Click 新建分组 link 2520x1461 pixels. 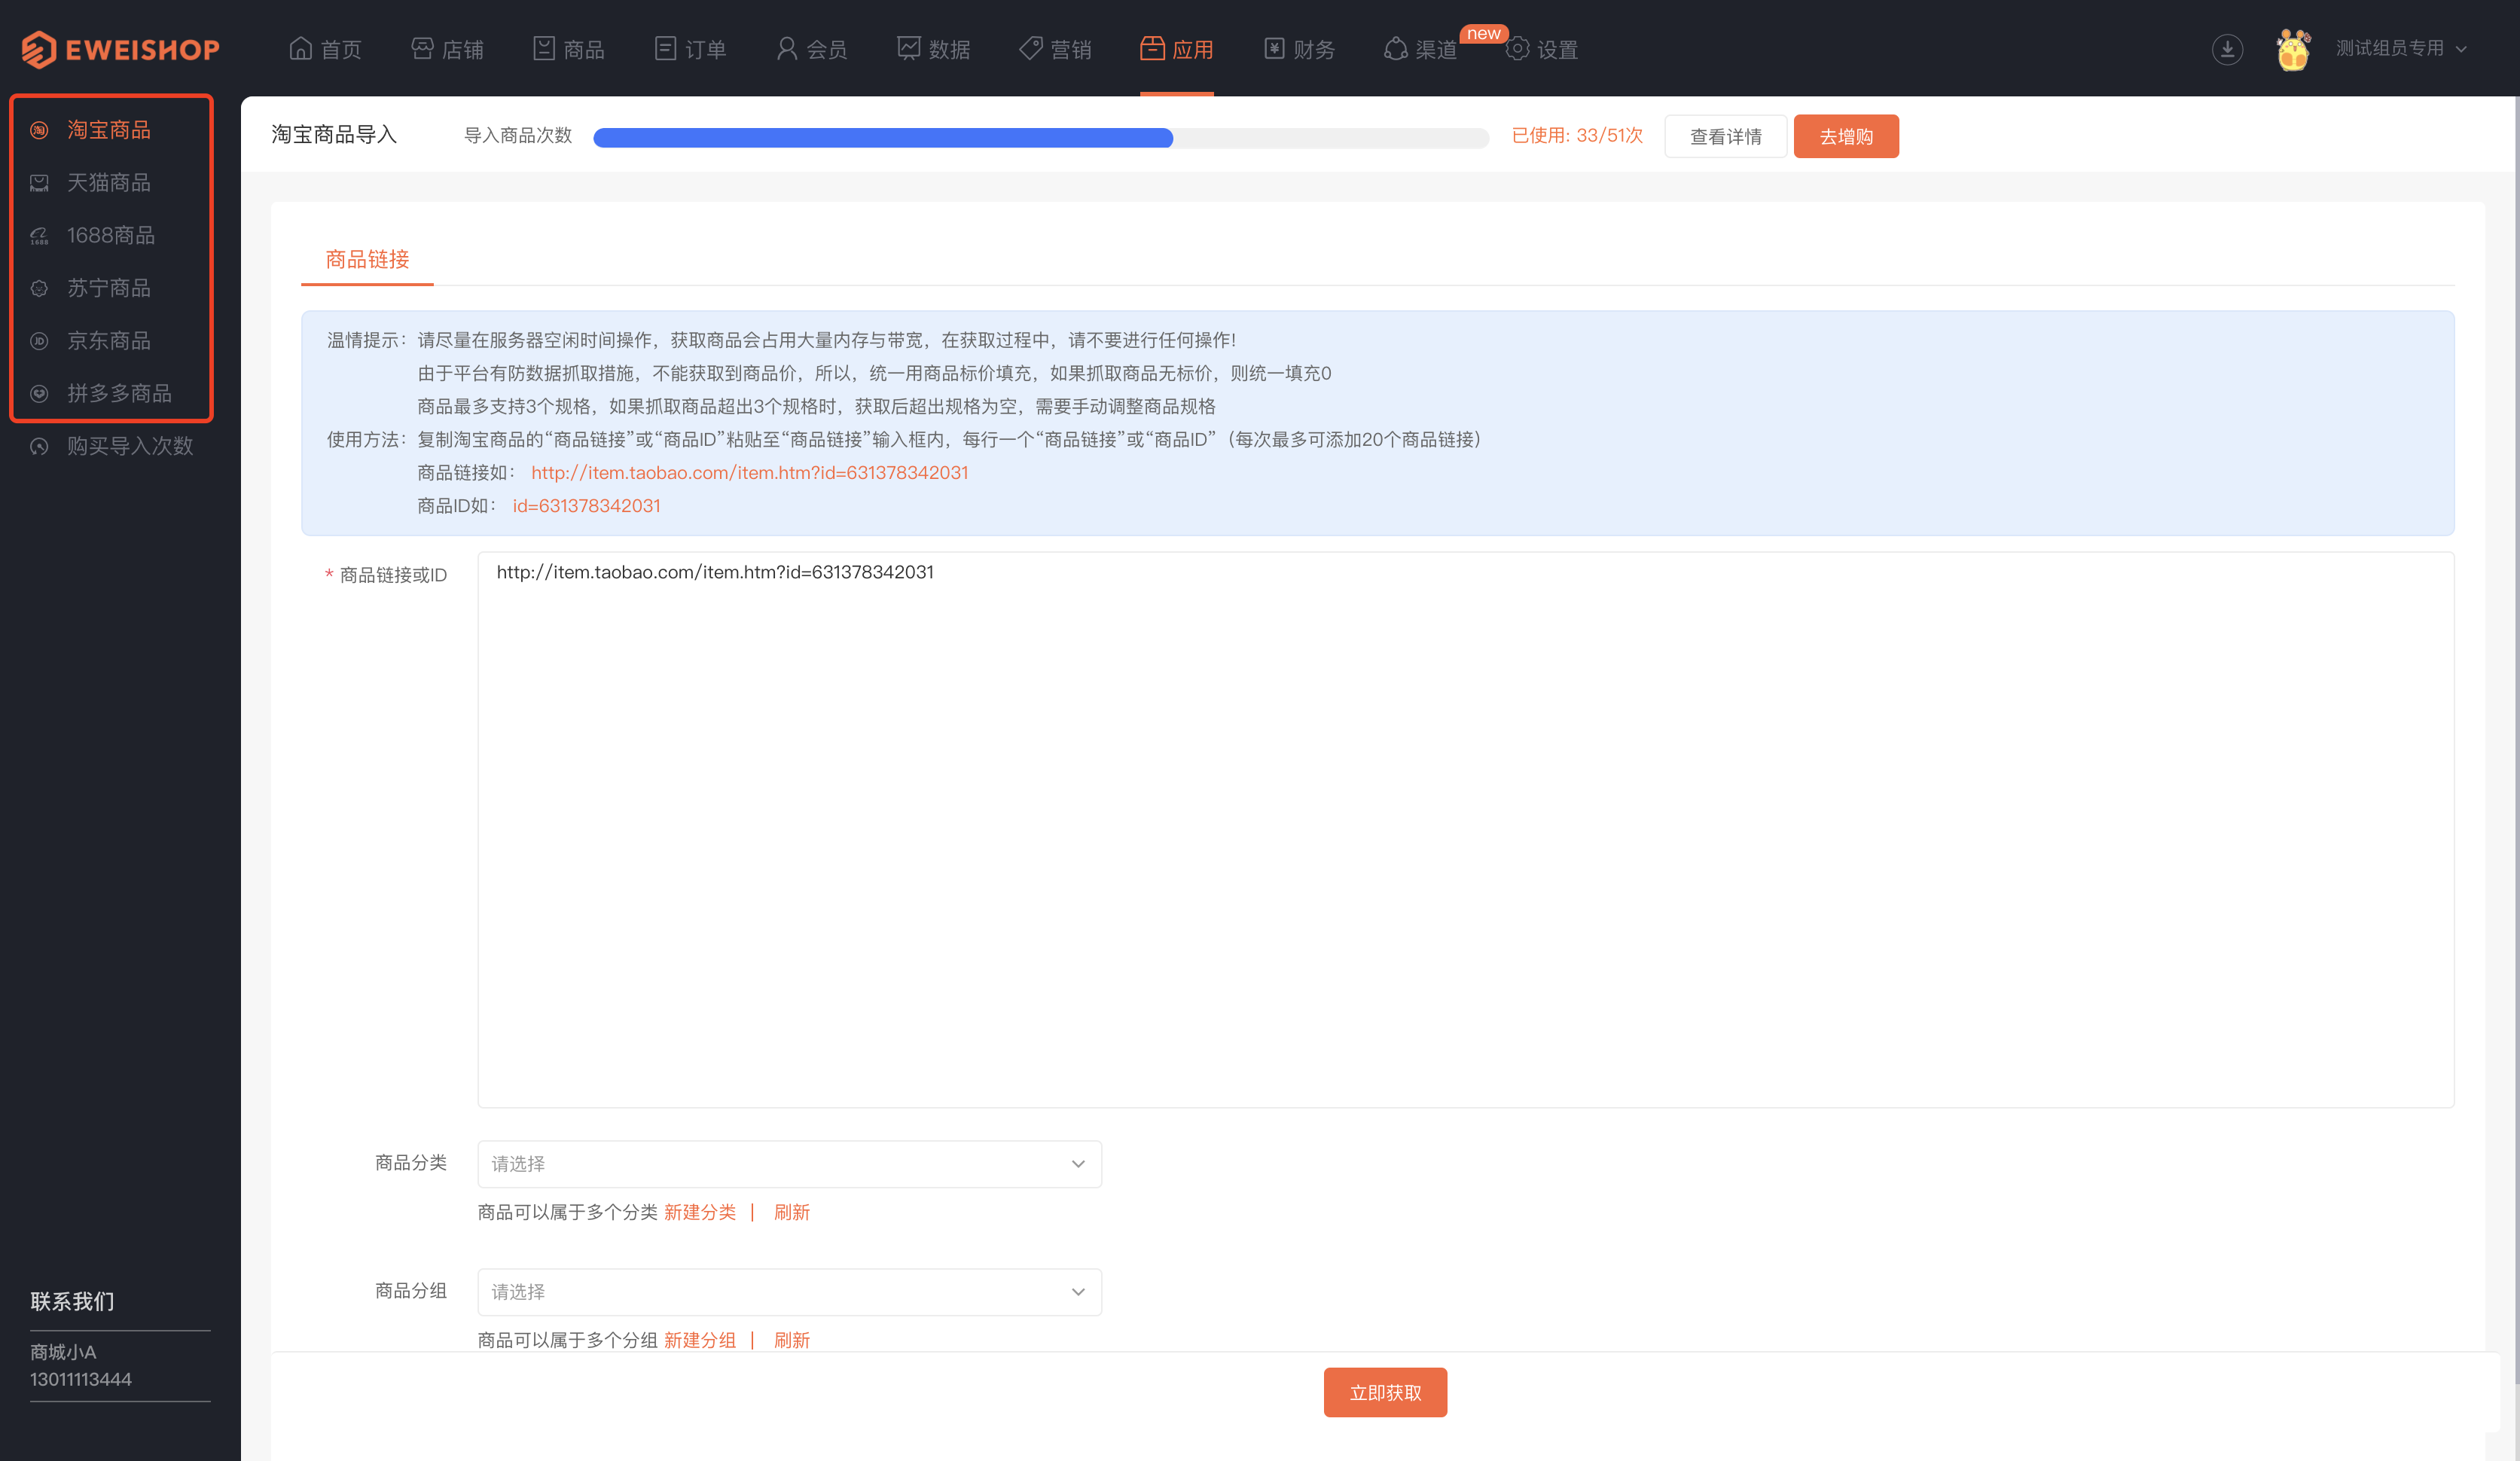click(700, 1340)
